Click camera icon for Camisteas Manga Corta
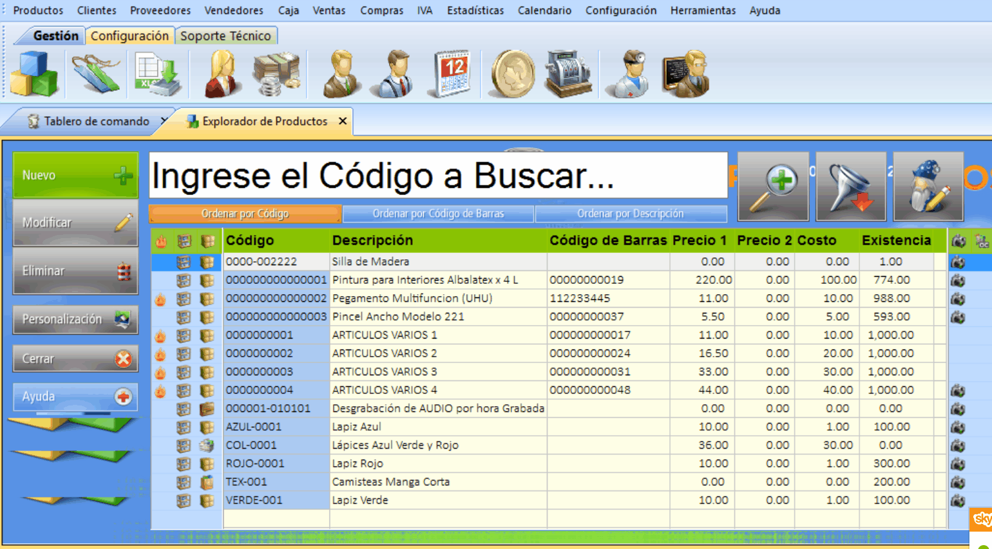Viewport: 992px width, 549px height. click(958, 482)
